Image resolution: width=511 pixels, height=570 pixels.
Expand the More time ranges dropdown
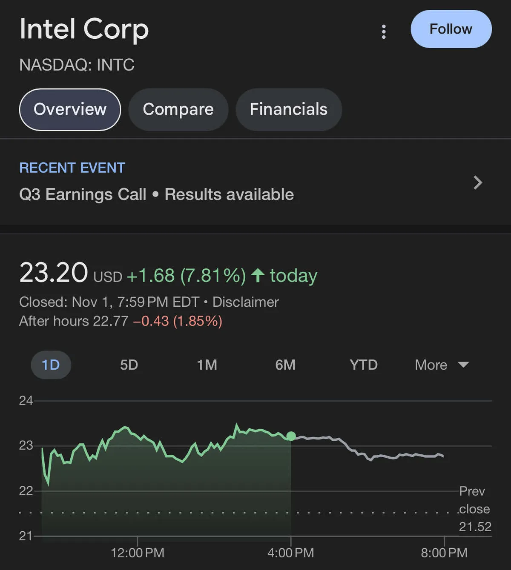431,365
